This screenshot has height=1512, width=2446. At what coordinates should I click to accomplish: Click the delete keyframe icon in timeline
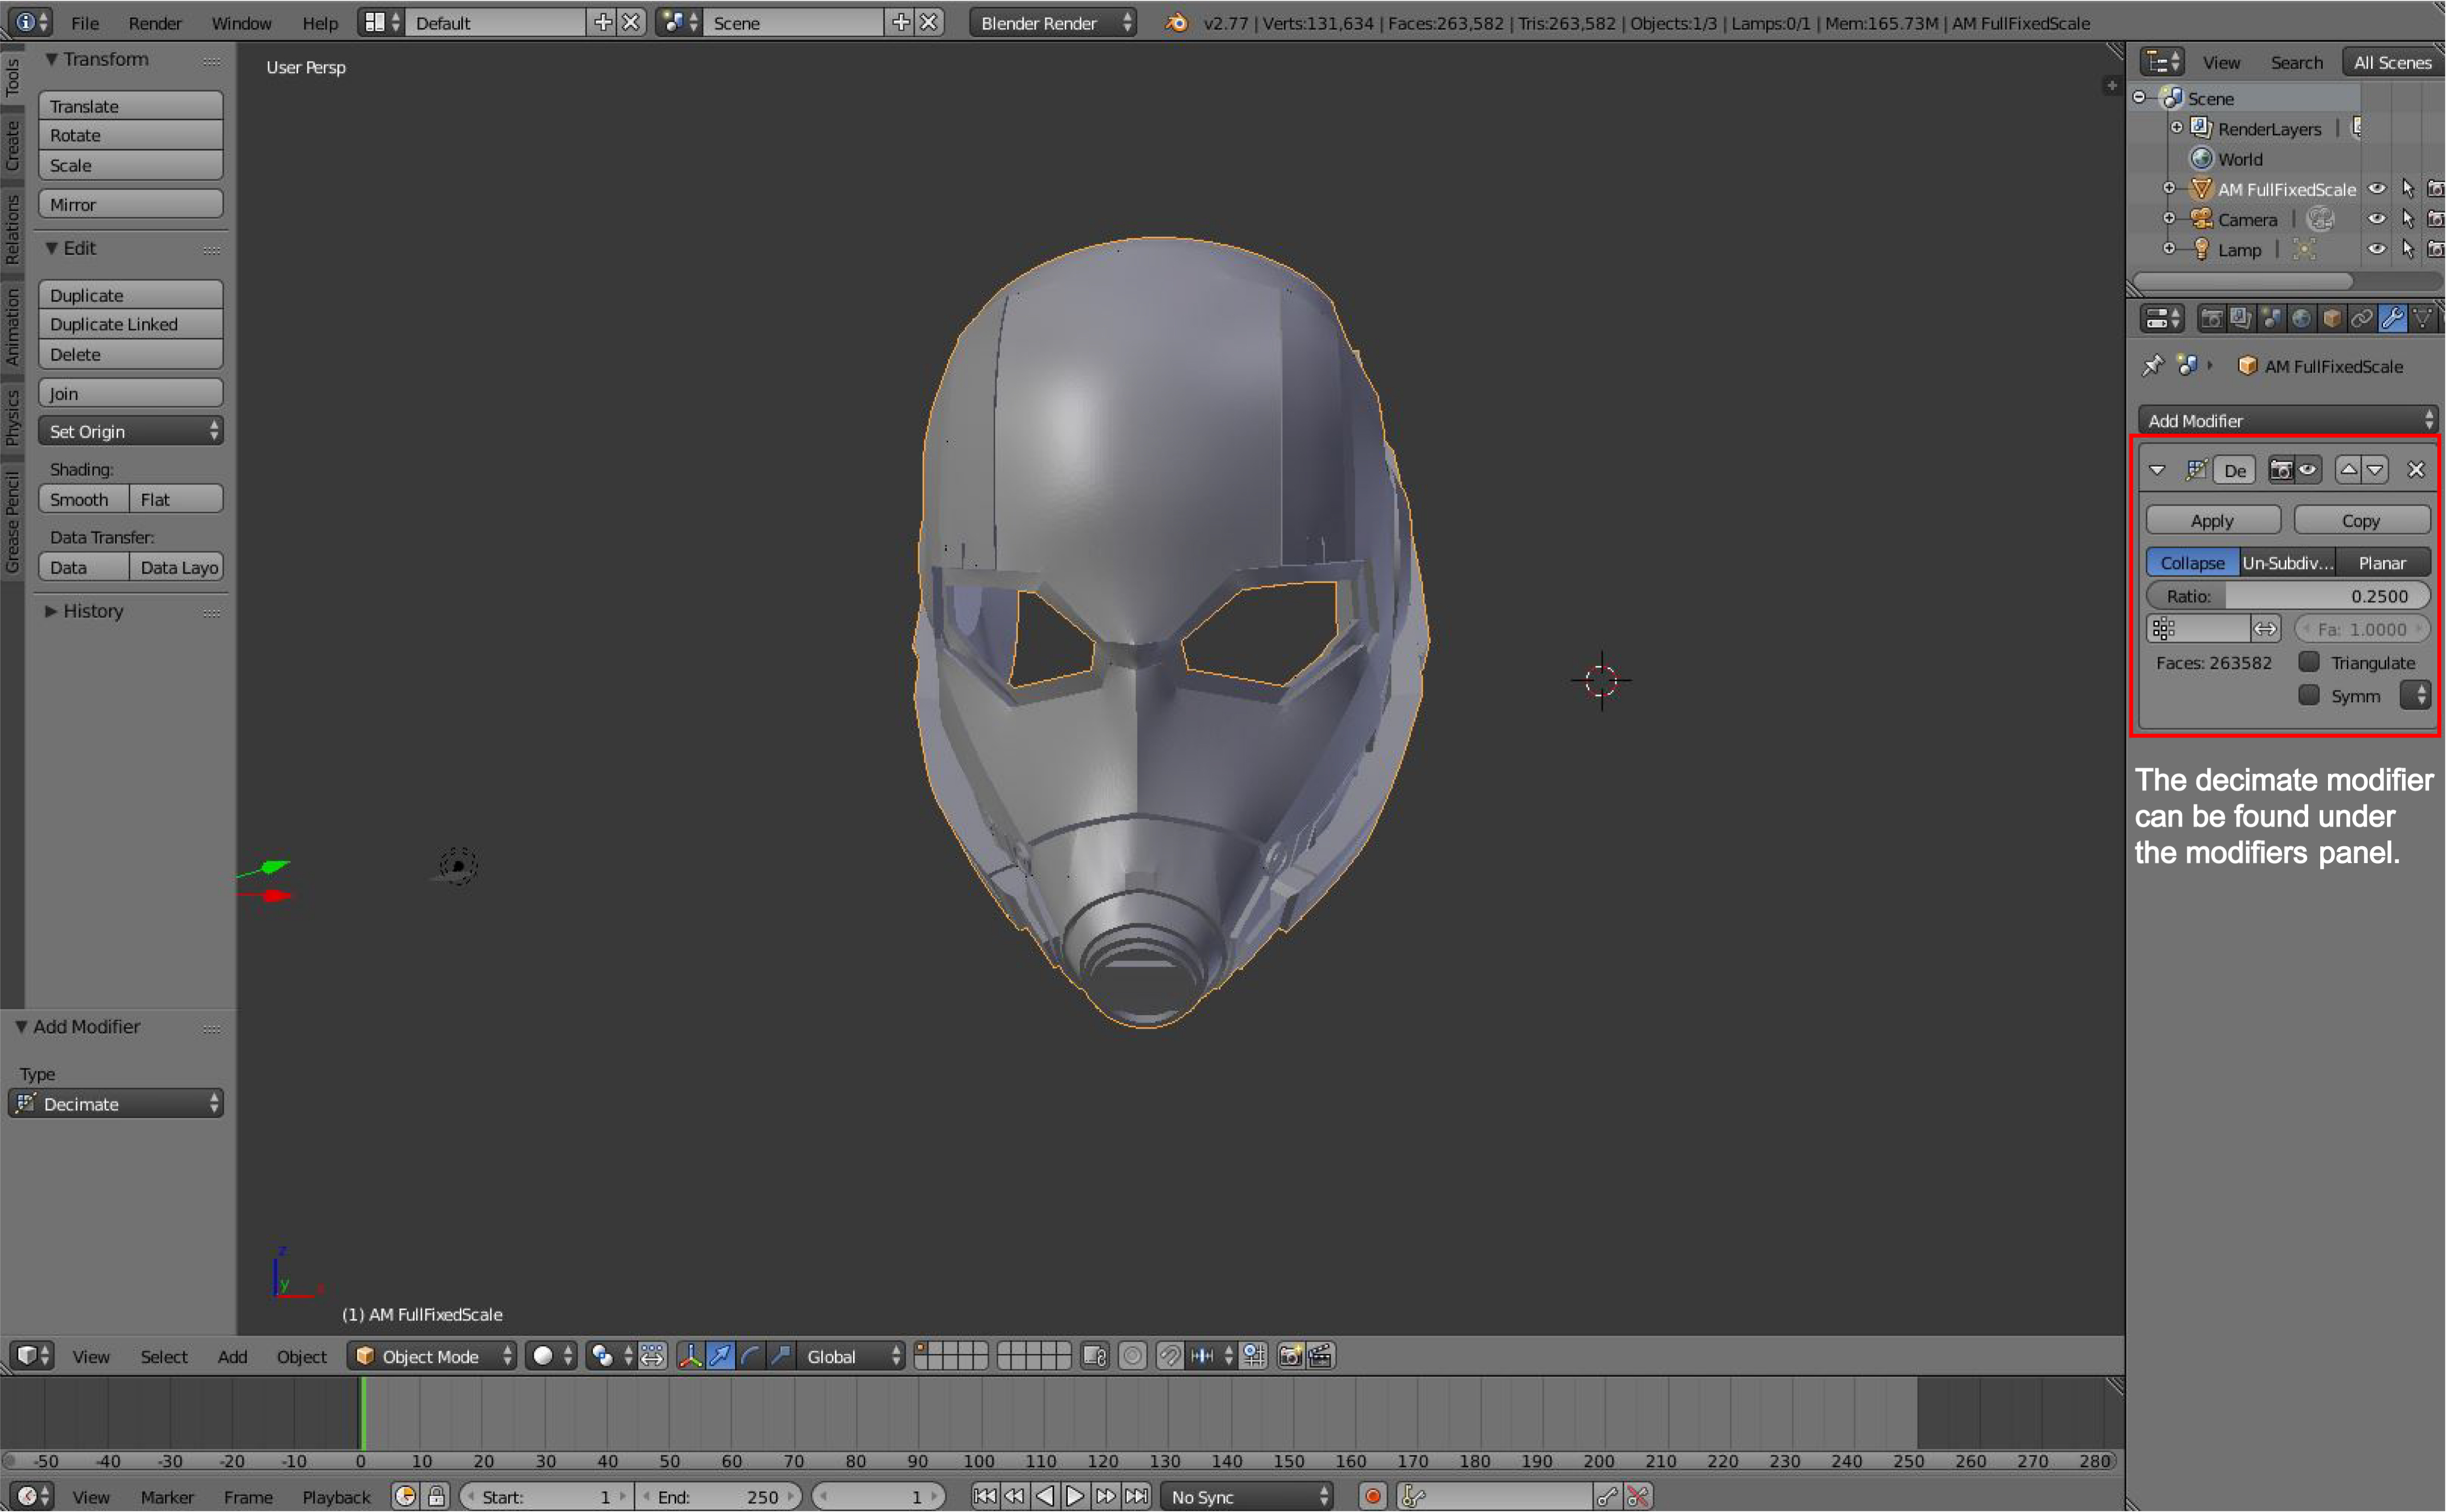coord(1637,1496)
